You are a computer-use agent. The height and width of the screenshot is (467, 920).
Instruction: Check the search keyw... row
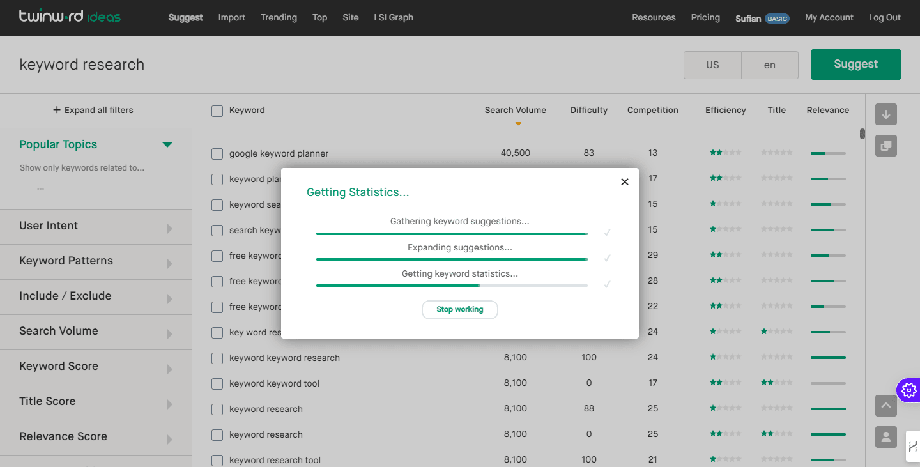click(217, 231)
